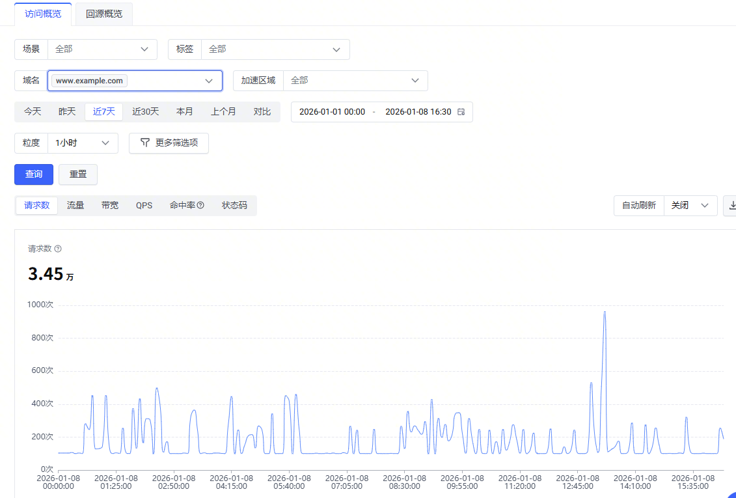
Task: Click the start date 2026-01-01 00:00 field
Action: [x=332, y=112]
